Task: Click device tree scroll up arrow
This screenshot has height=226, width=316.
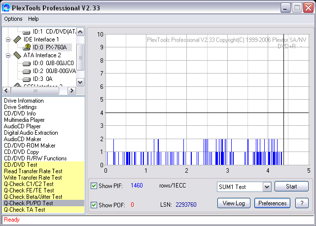Action: click(x=80, y=32)
